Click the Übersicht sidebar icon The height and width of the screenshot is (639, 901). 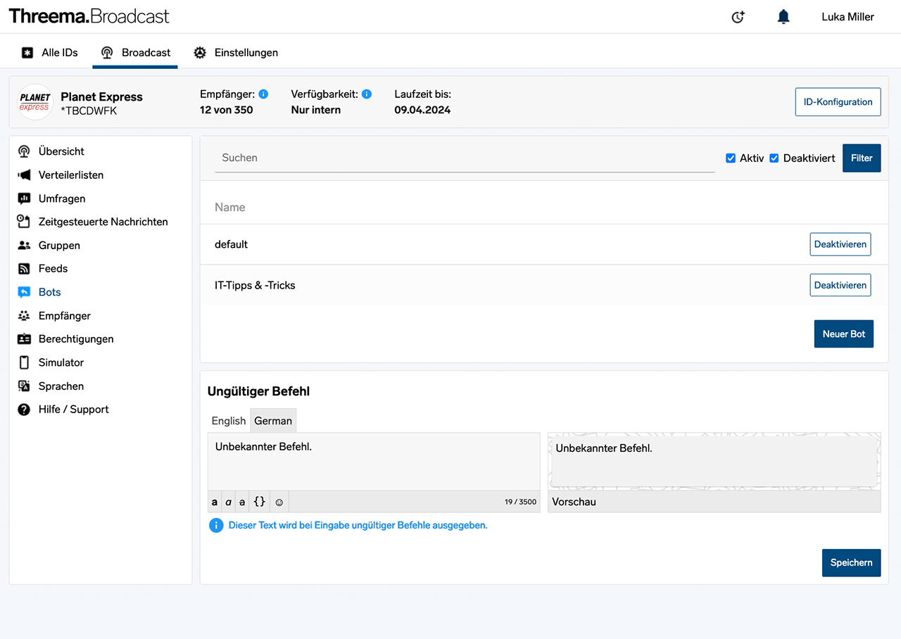point(24,151)
